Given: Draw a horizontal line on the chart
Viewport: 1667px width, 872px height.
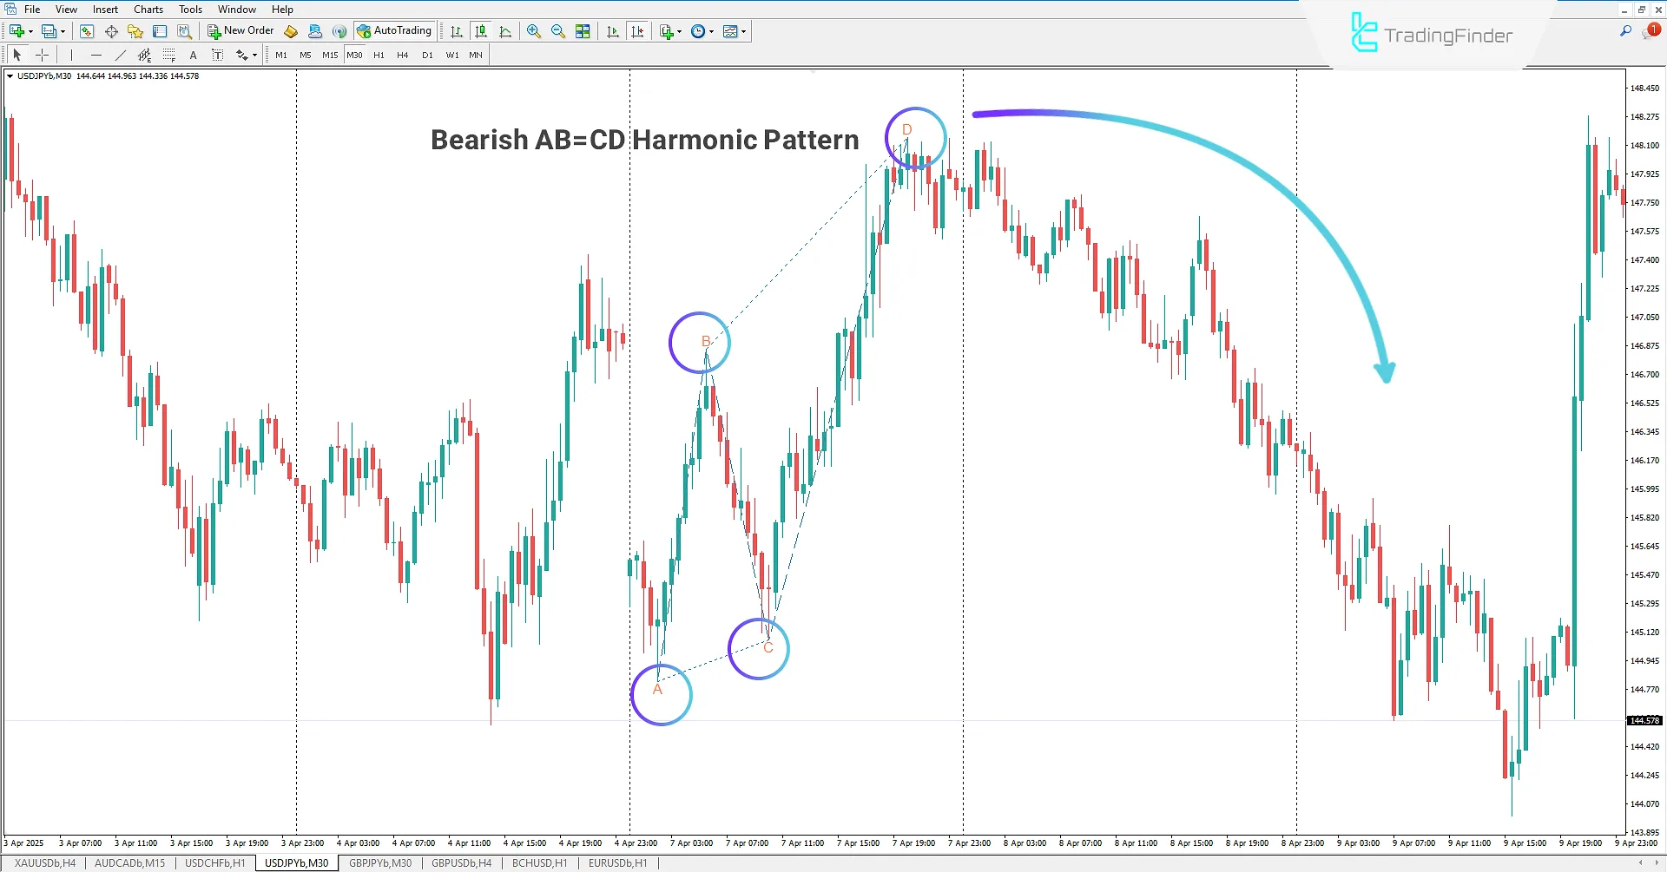Looking at the screenshot, I should pyautogui.click(x=96, y=54).
